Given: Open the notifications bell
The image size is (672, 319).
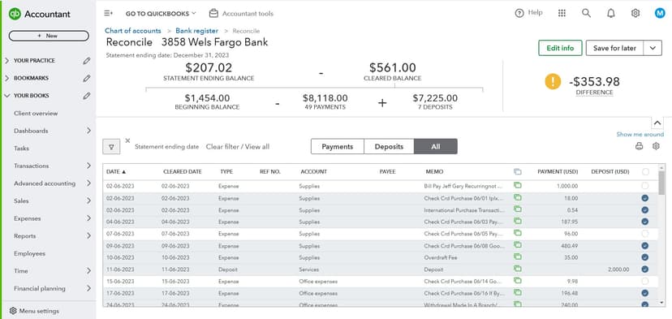Looking at the screenshot, I should pyautogui.click(x=611, y=13).
